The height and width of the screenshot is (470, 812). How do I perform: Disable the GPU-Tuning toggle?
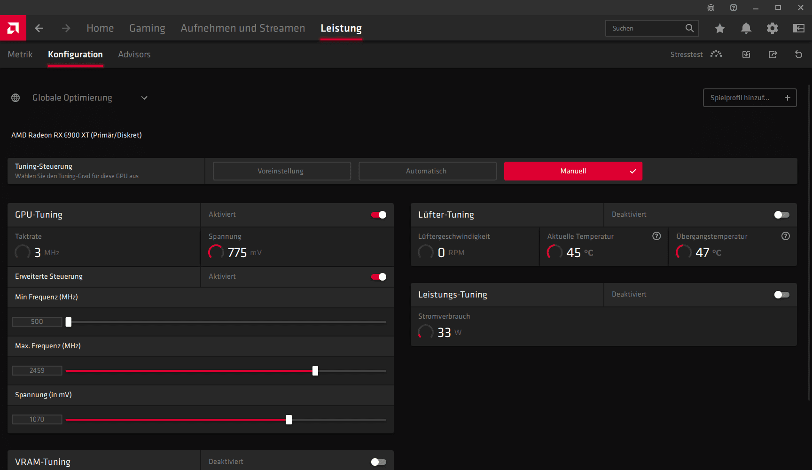379,215
